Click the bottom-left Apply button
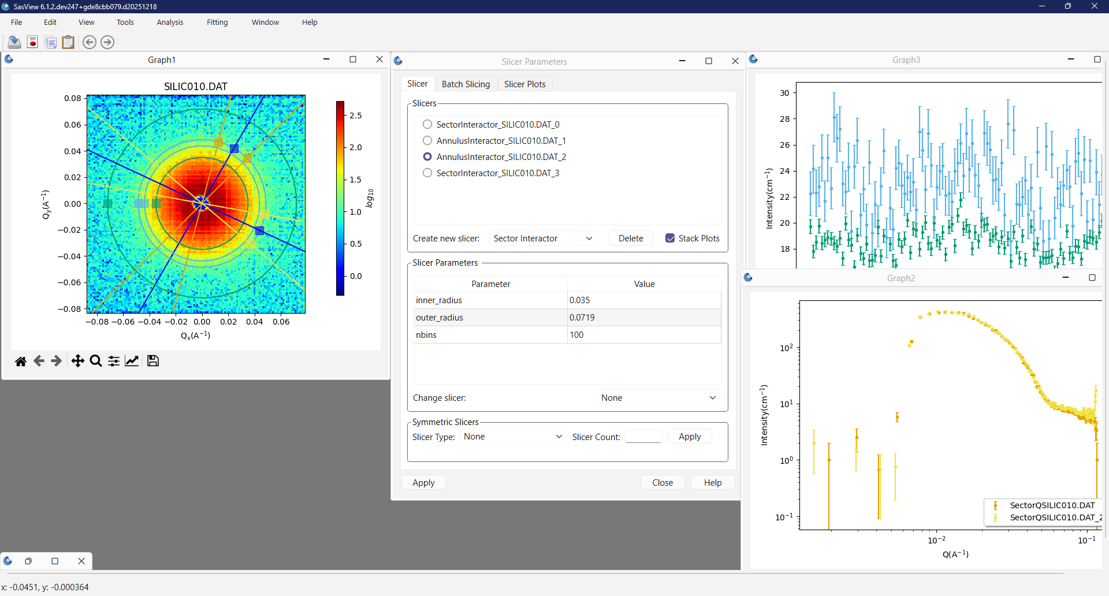 click(x=423, y=482)
